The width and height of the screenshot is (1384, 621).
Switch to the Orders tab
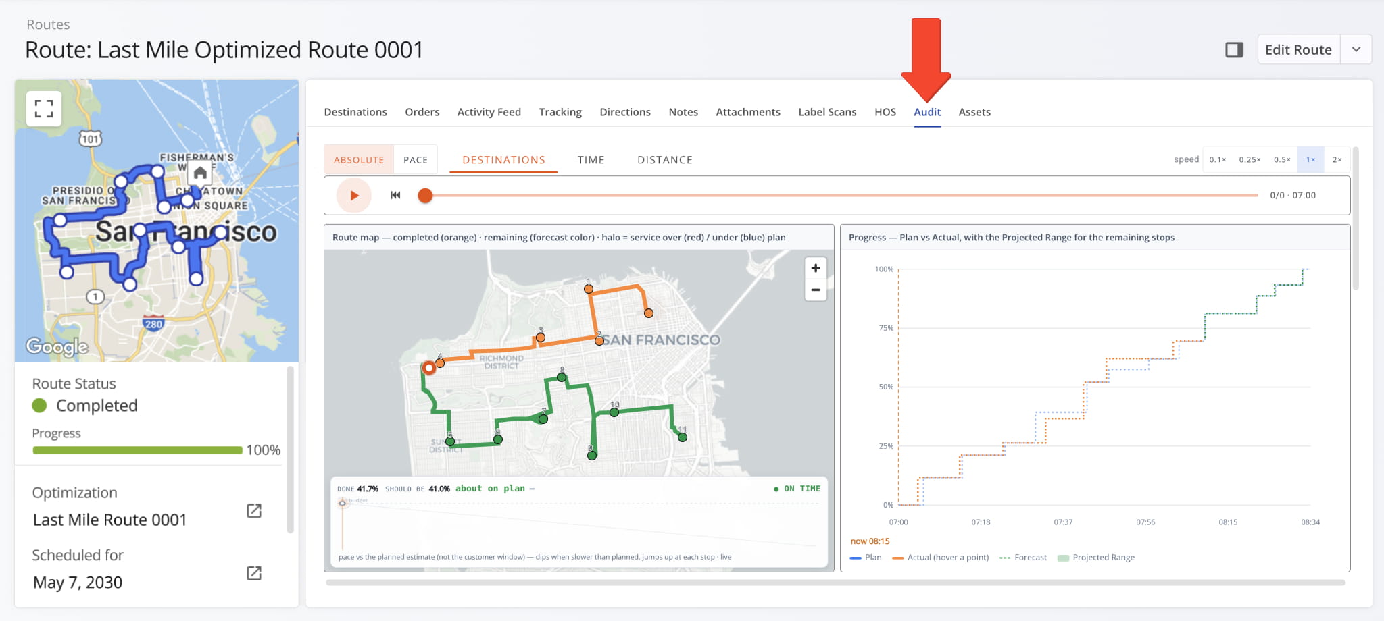[x=422, y=112]
